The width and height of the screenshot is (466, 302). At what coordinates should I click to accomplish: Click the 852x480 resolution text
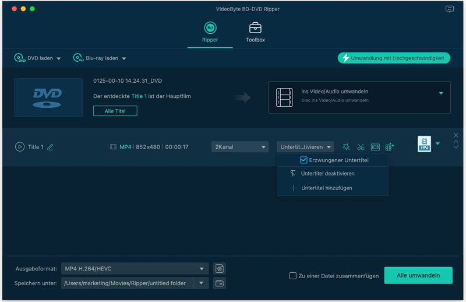click(x=148, y=147)
